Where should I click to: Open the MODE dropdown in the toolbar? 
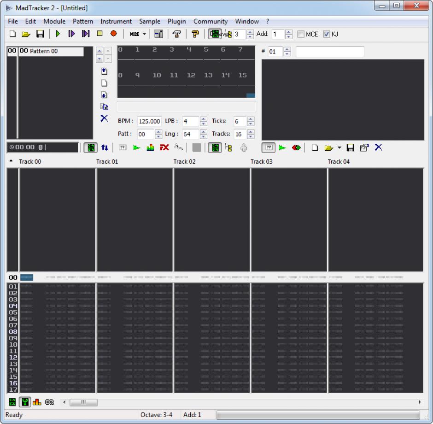click(138, 34)
